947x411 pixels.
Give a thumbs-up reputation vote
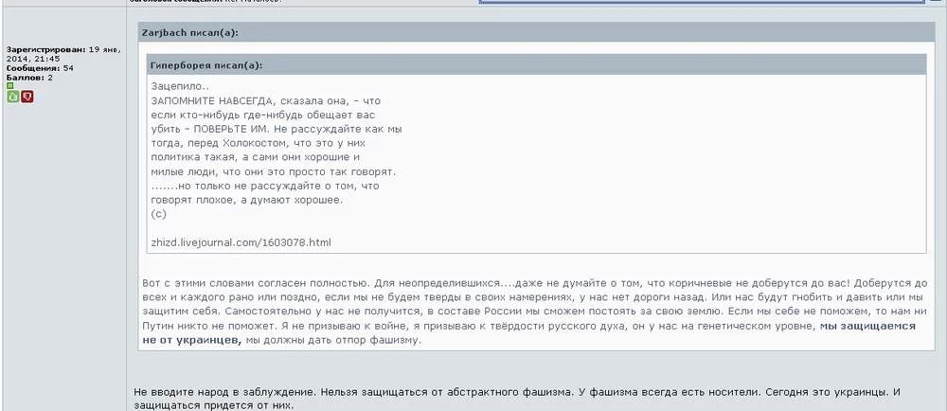coord(12,97)
